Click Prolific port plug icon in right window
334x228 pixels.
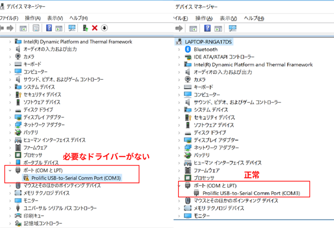196,193
